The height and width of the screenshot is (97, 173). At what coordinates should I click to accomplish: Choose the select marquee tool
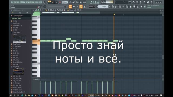click(x=60, y=10)
